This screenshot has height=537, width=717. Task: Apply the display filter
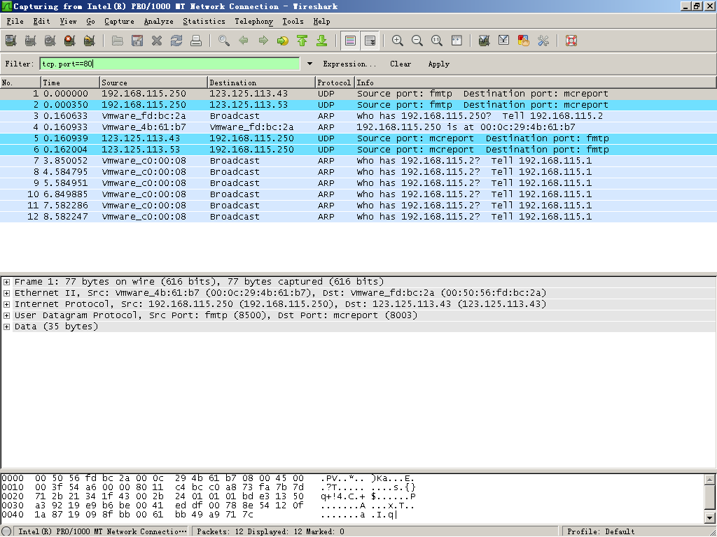pos(438,64)
